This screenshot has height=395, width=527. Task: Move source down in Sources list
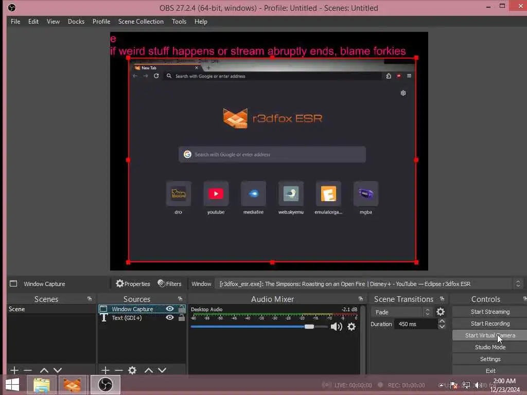[162, 370]
